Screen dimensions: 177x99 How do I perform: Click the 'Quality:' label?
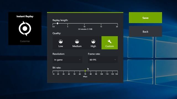click(57, 33)
